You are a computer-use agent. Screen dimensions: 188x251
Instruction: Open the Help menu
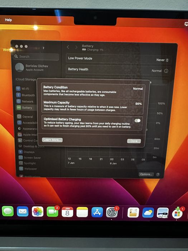point(8,20)
